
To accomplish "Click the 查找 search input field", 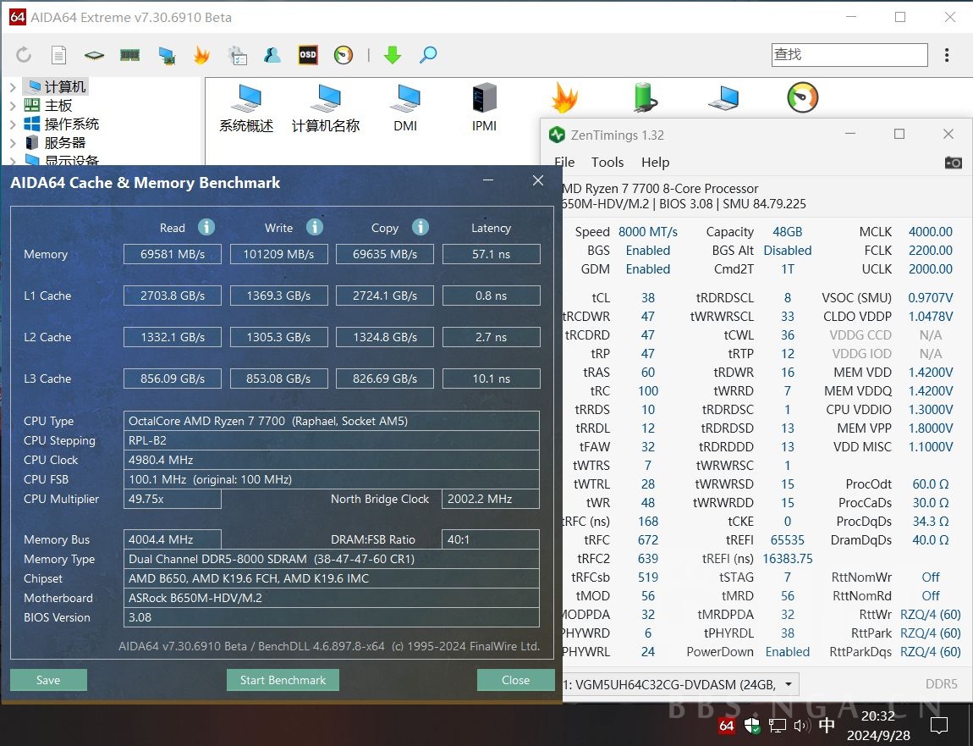I will coord(849,55).
